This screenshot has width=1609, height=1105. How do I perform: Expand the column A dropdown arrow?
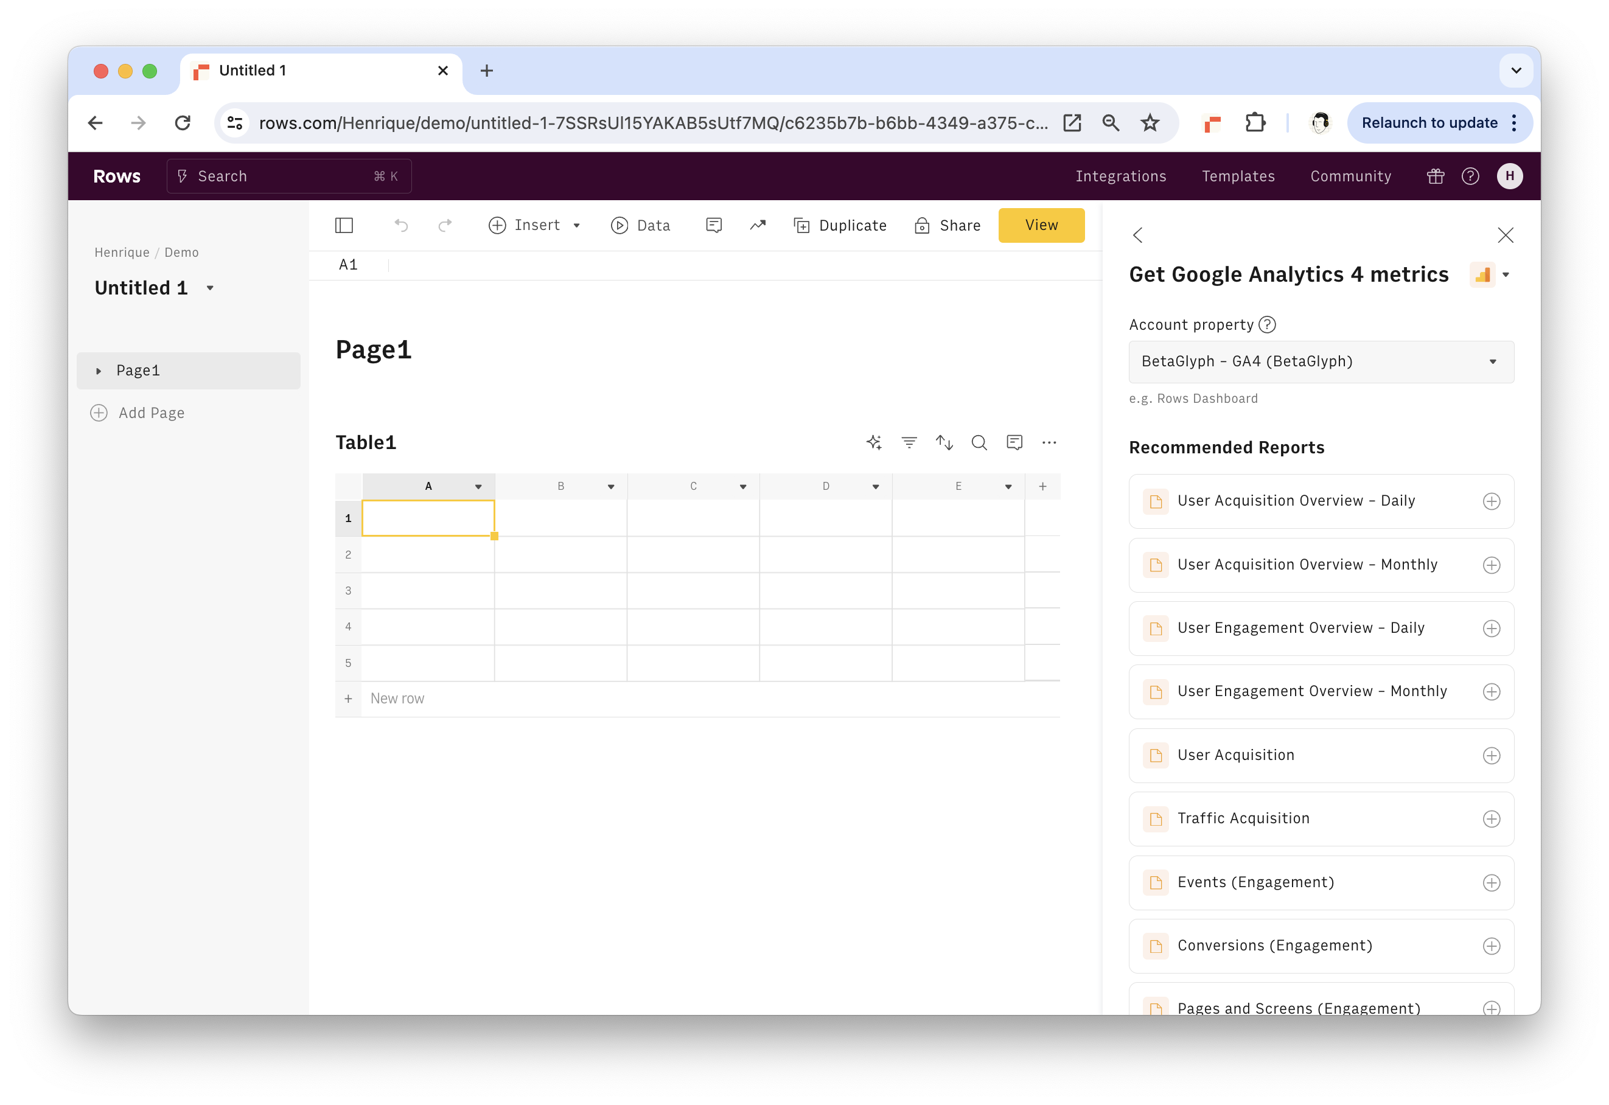(480, 486)
